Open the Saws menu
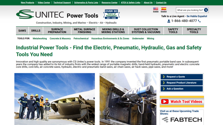This screenshot has width=223, height=125. [x=22, y=31]
